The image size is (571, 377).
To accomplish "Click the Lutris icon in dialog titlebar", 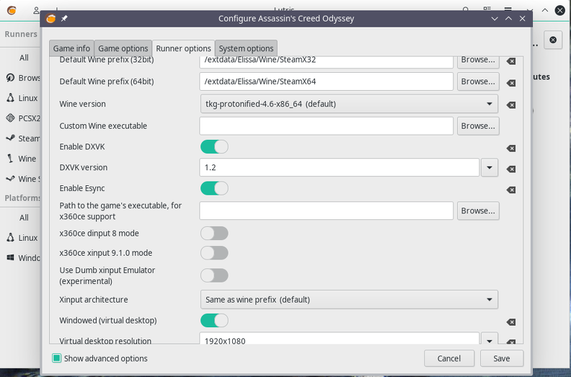I will tap(50, 18).
